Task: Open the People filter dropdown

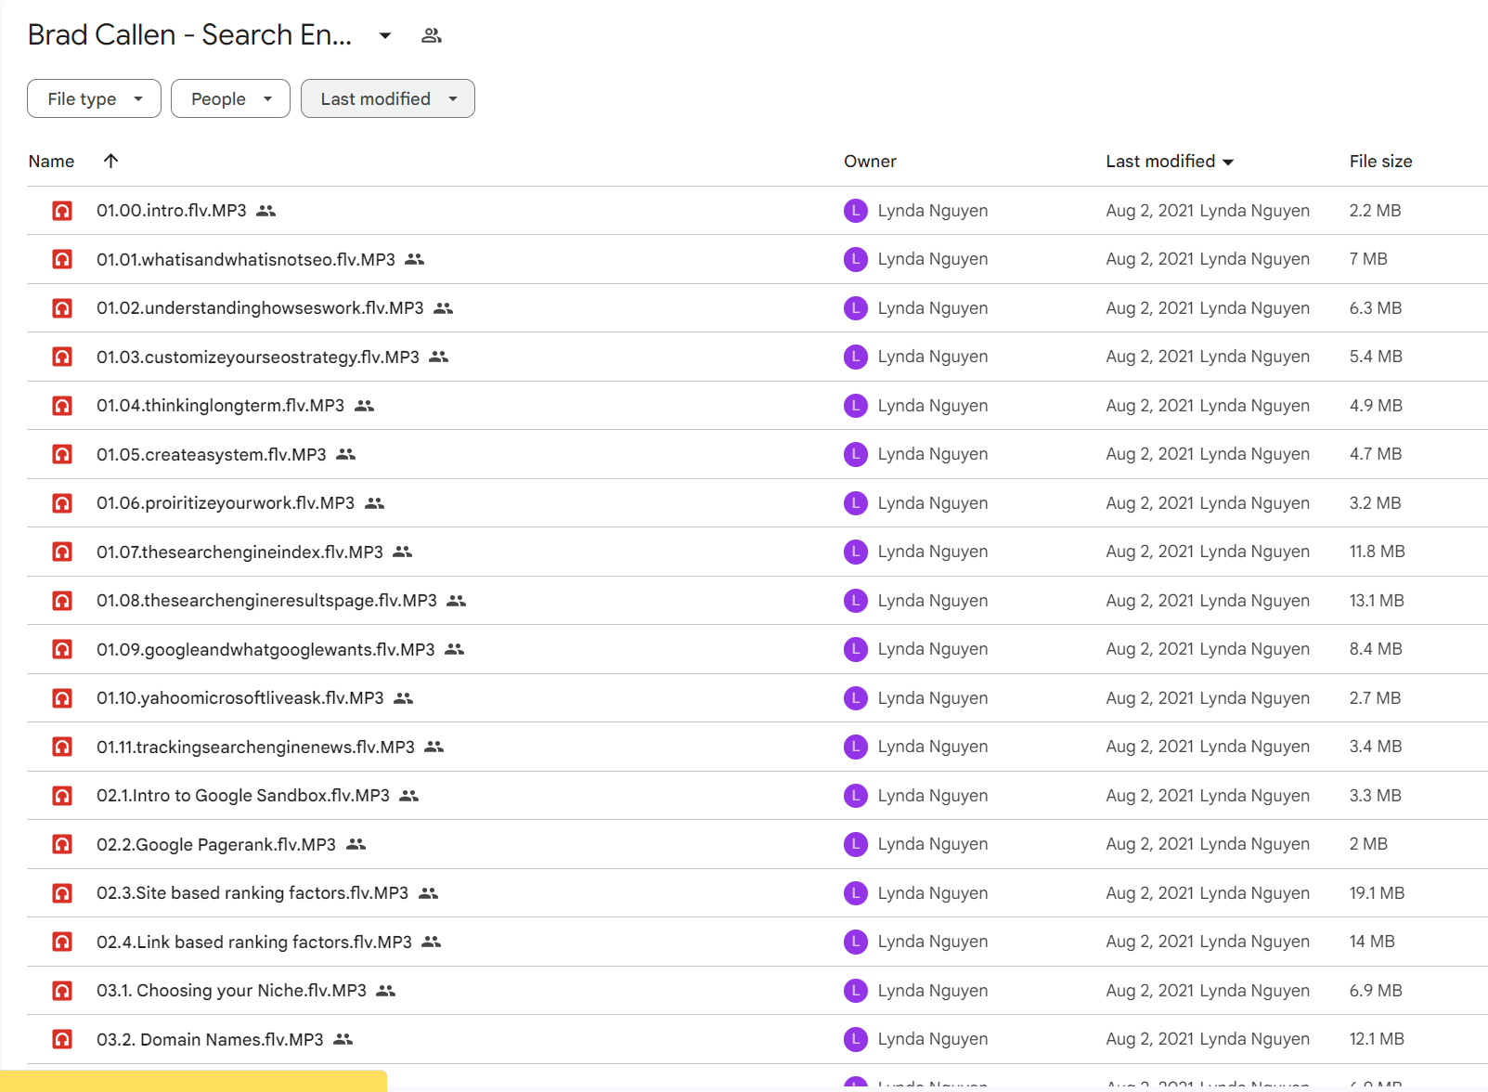Action: tap(230, 98)
